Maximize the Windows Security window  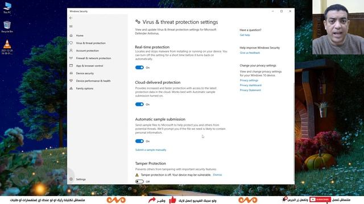[282, 11]
